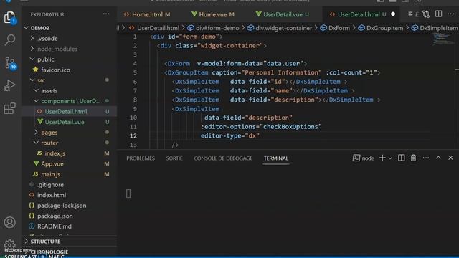
Task: Open terminal panel more actions ellipsis
Action: click(426, 158)
